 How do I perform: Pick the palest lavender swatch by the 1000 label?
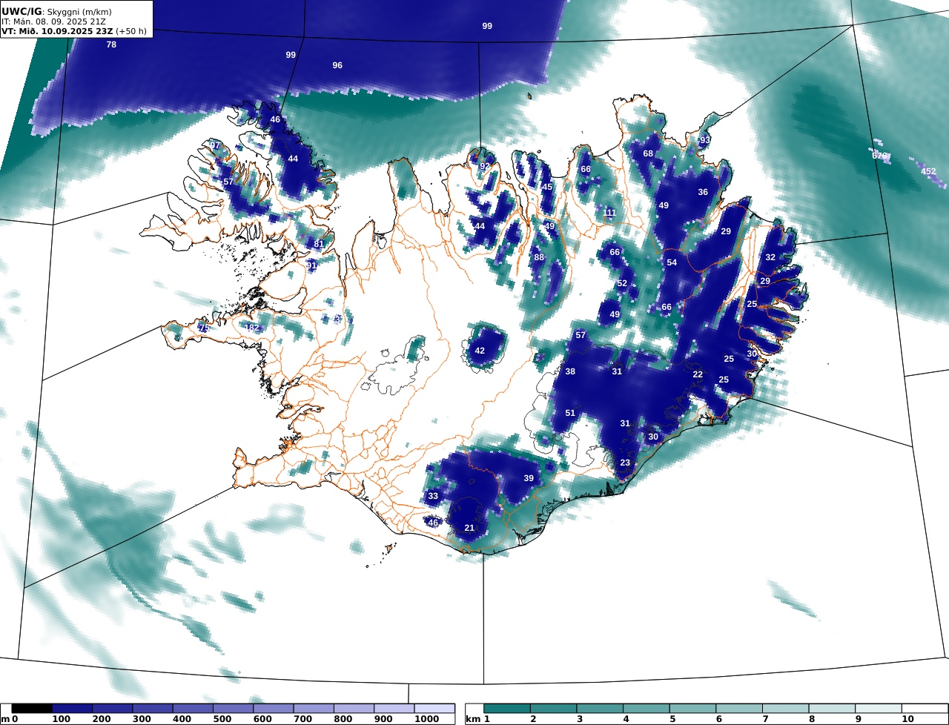tap(434, 709)
